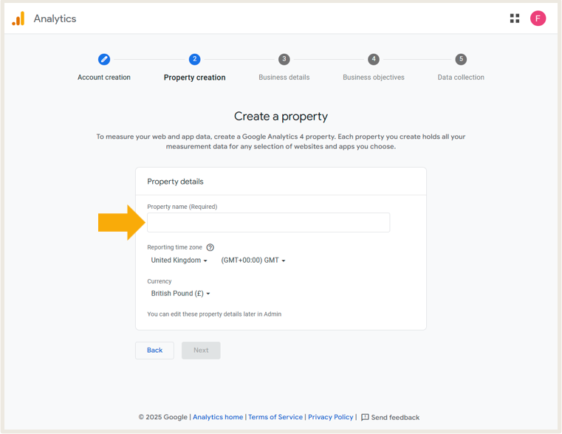Open the United Kingdom country dropdown
This screenshot has height=434, width=562.
coord(179,261)
